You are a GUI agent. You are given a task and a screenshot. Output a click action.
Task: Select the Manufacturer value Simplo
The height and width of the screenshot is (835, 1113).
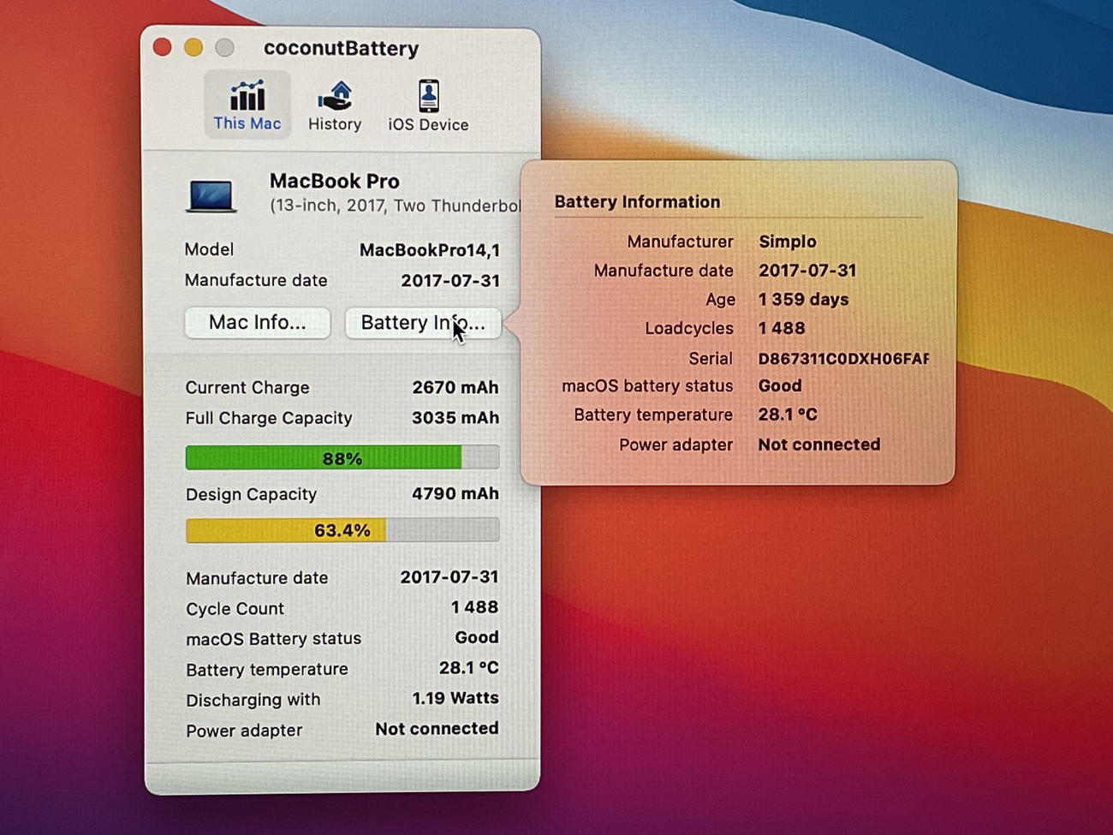788,242
